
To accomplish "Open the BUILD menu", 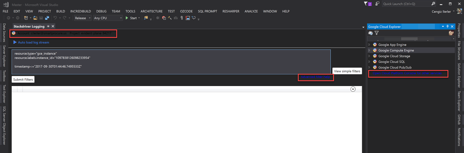I will [61, 11].
